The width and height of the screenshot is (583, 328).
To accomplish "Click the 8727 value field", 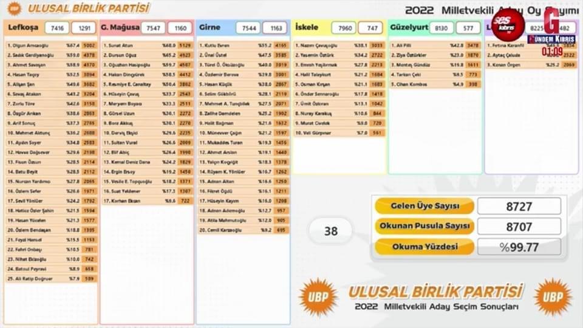I will click(519, 207).
